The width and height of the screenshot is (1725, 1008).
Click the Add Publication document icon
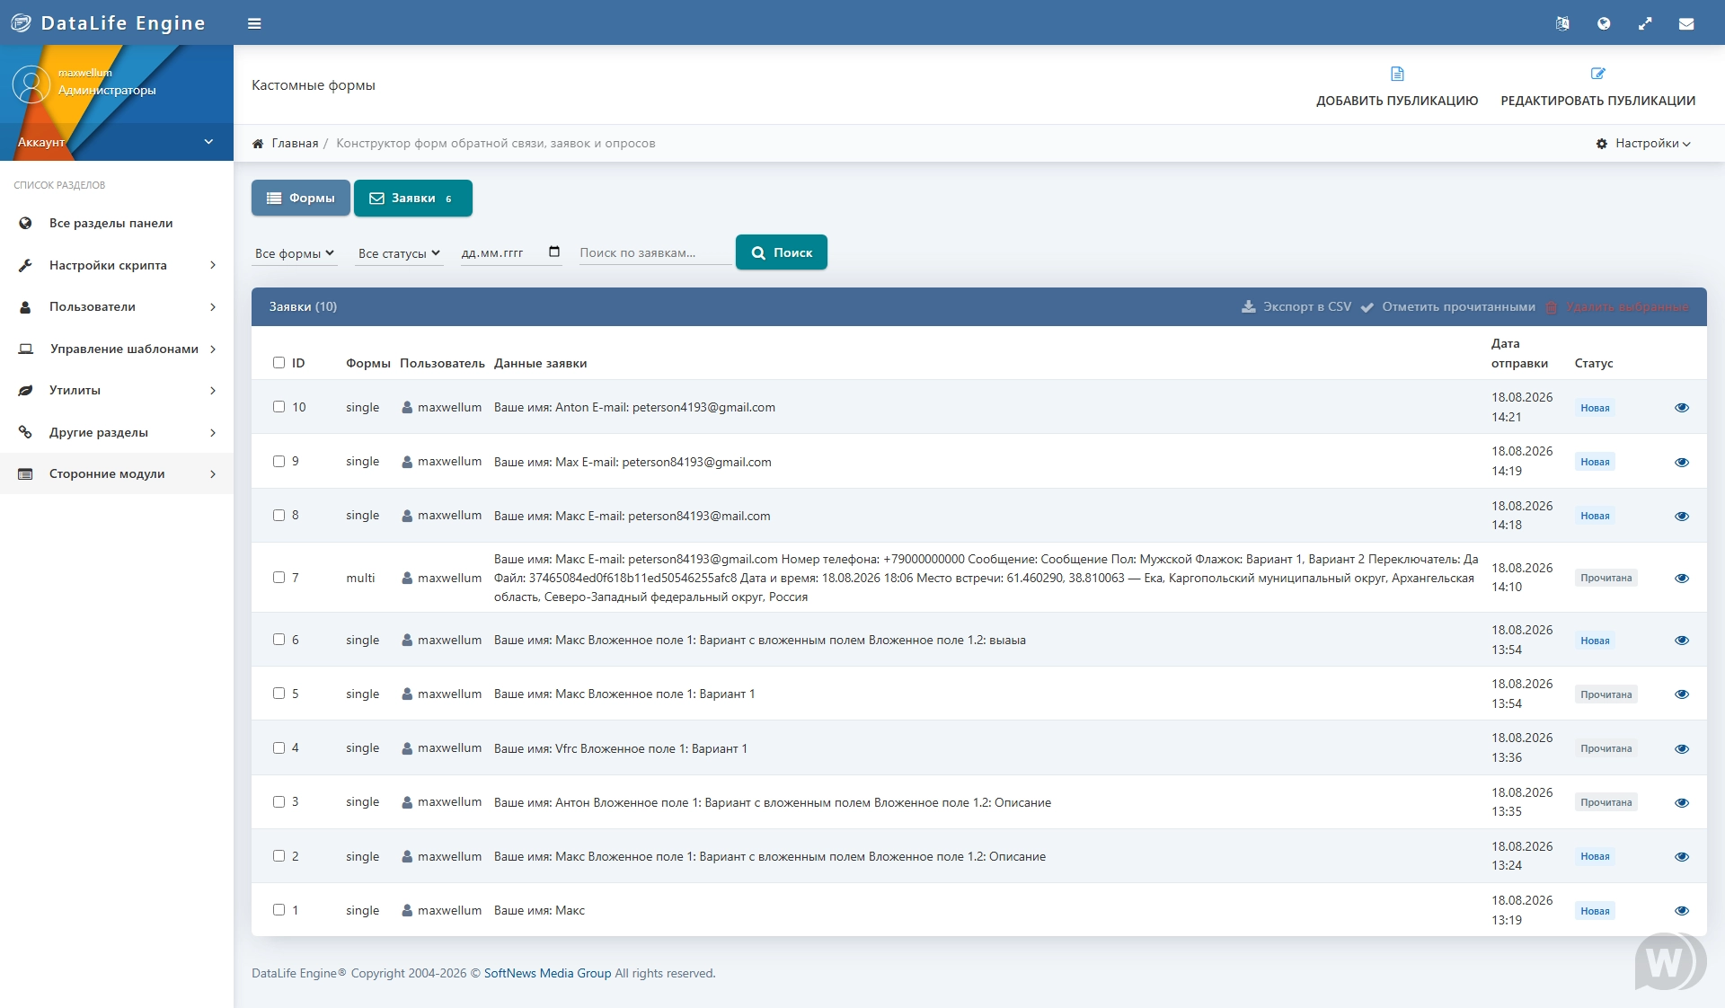click(x=1397, y=74)
